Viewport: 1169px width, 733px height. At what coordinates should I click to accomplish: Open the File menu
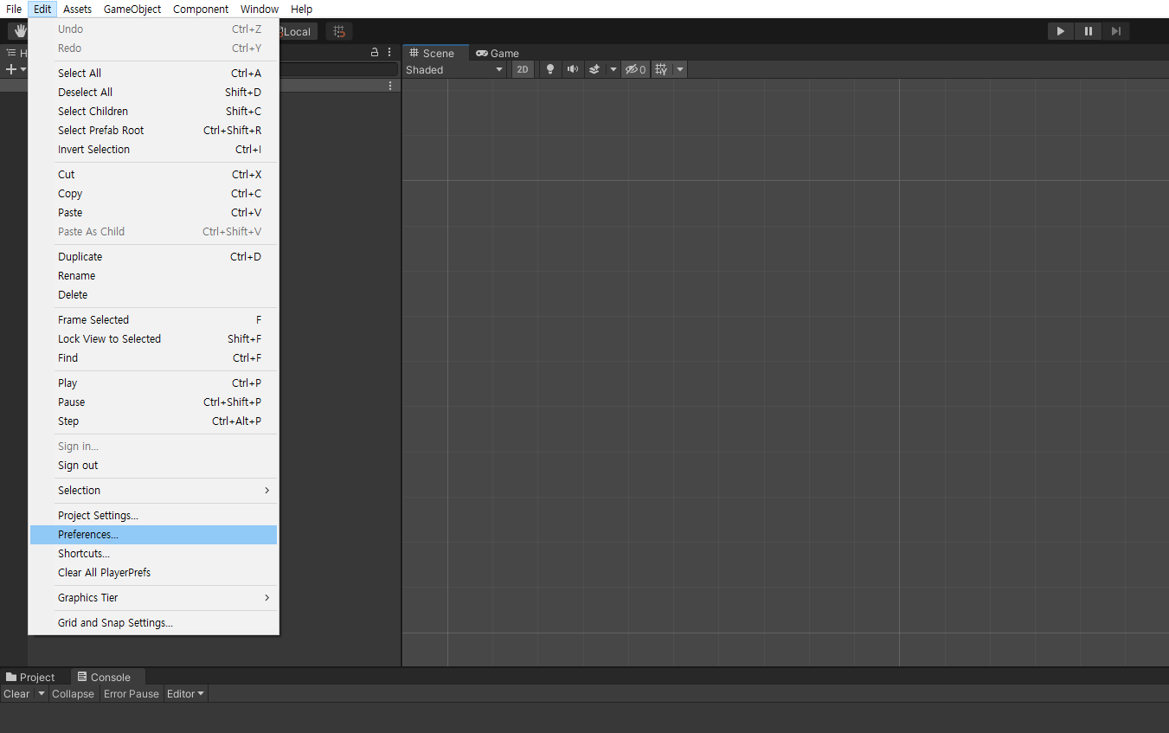pos(14,9)
